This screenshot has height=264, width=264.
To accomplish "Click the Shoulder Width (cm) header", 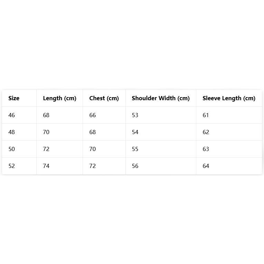I will pos(161,98).
